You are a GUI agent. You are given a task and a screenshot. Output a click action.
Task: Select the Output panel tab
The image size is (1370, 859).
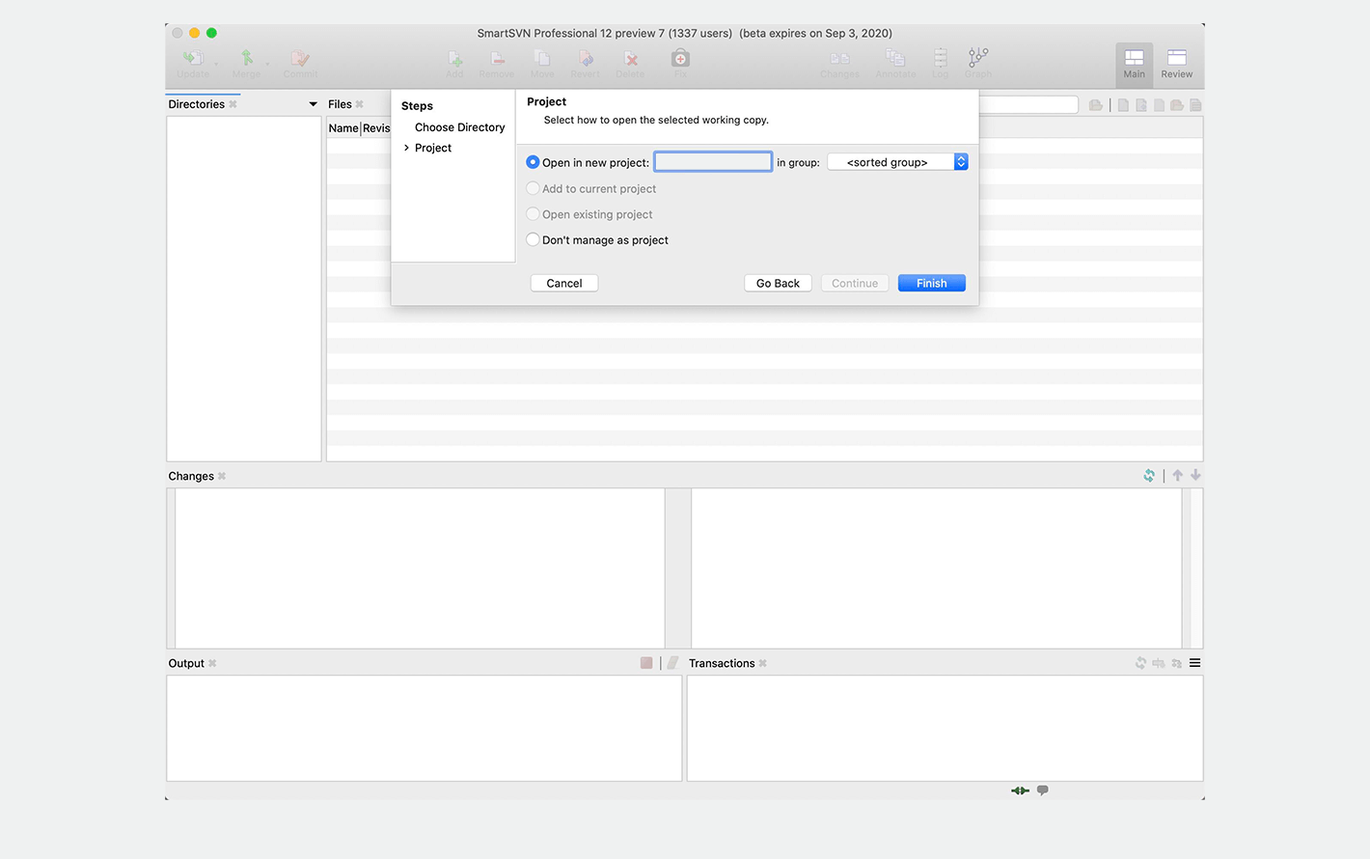[x=186, y=663]
